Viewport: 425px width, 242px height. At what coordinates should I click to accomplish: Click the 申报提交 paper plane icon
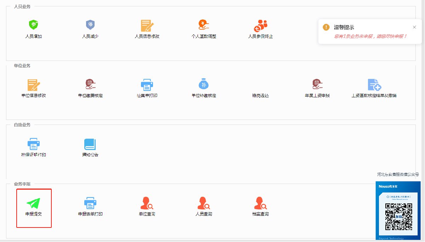[34, 203]
